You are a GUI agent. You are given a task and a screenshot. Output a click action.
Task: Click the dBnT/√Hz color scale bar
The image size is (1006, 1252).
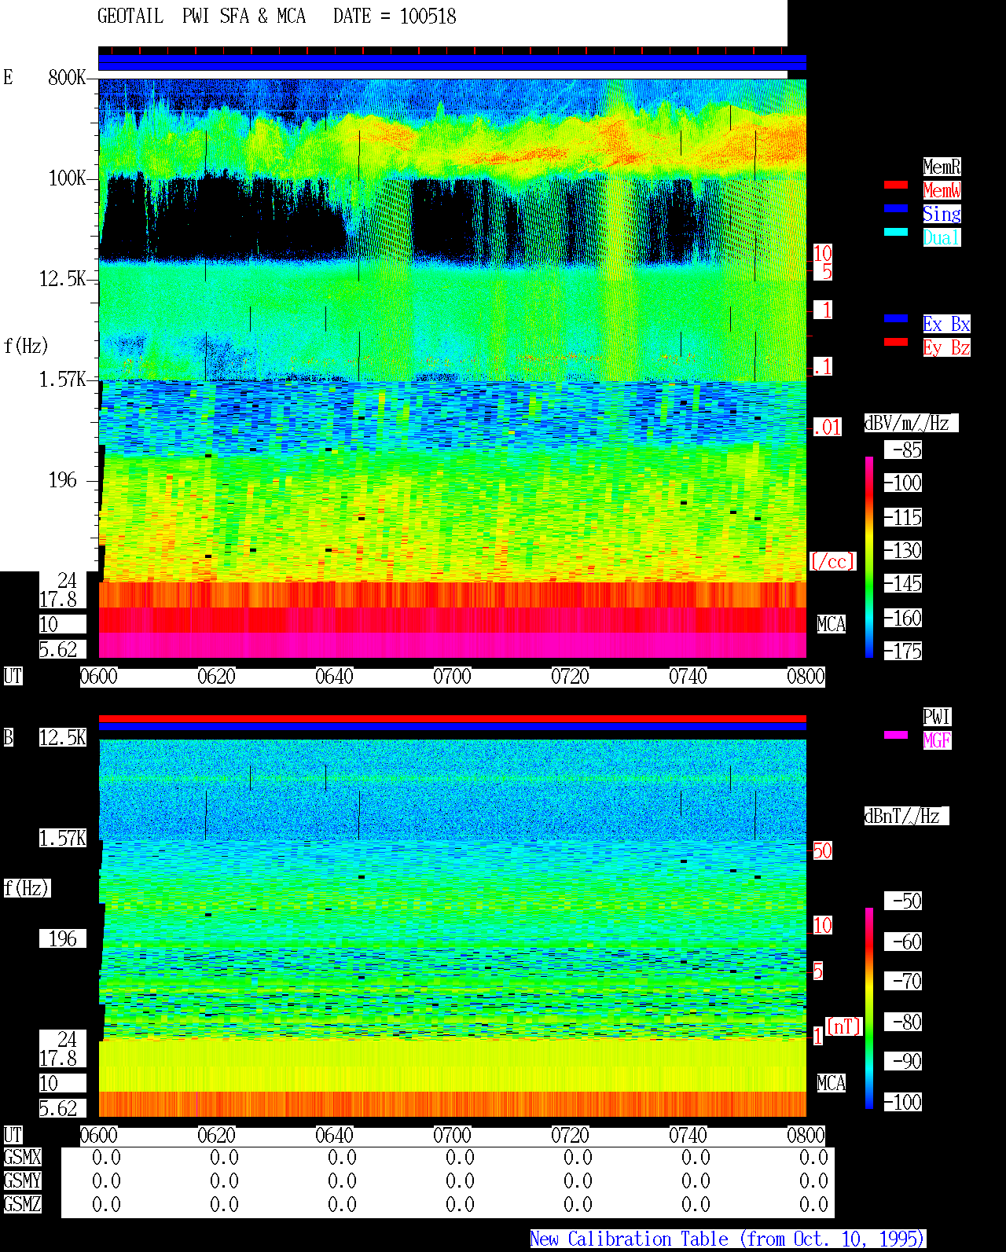(869, 1008)
